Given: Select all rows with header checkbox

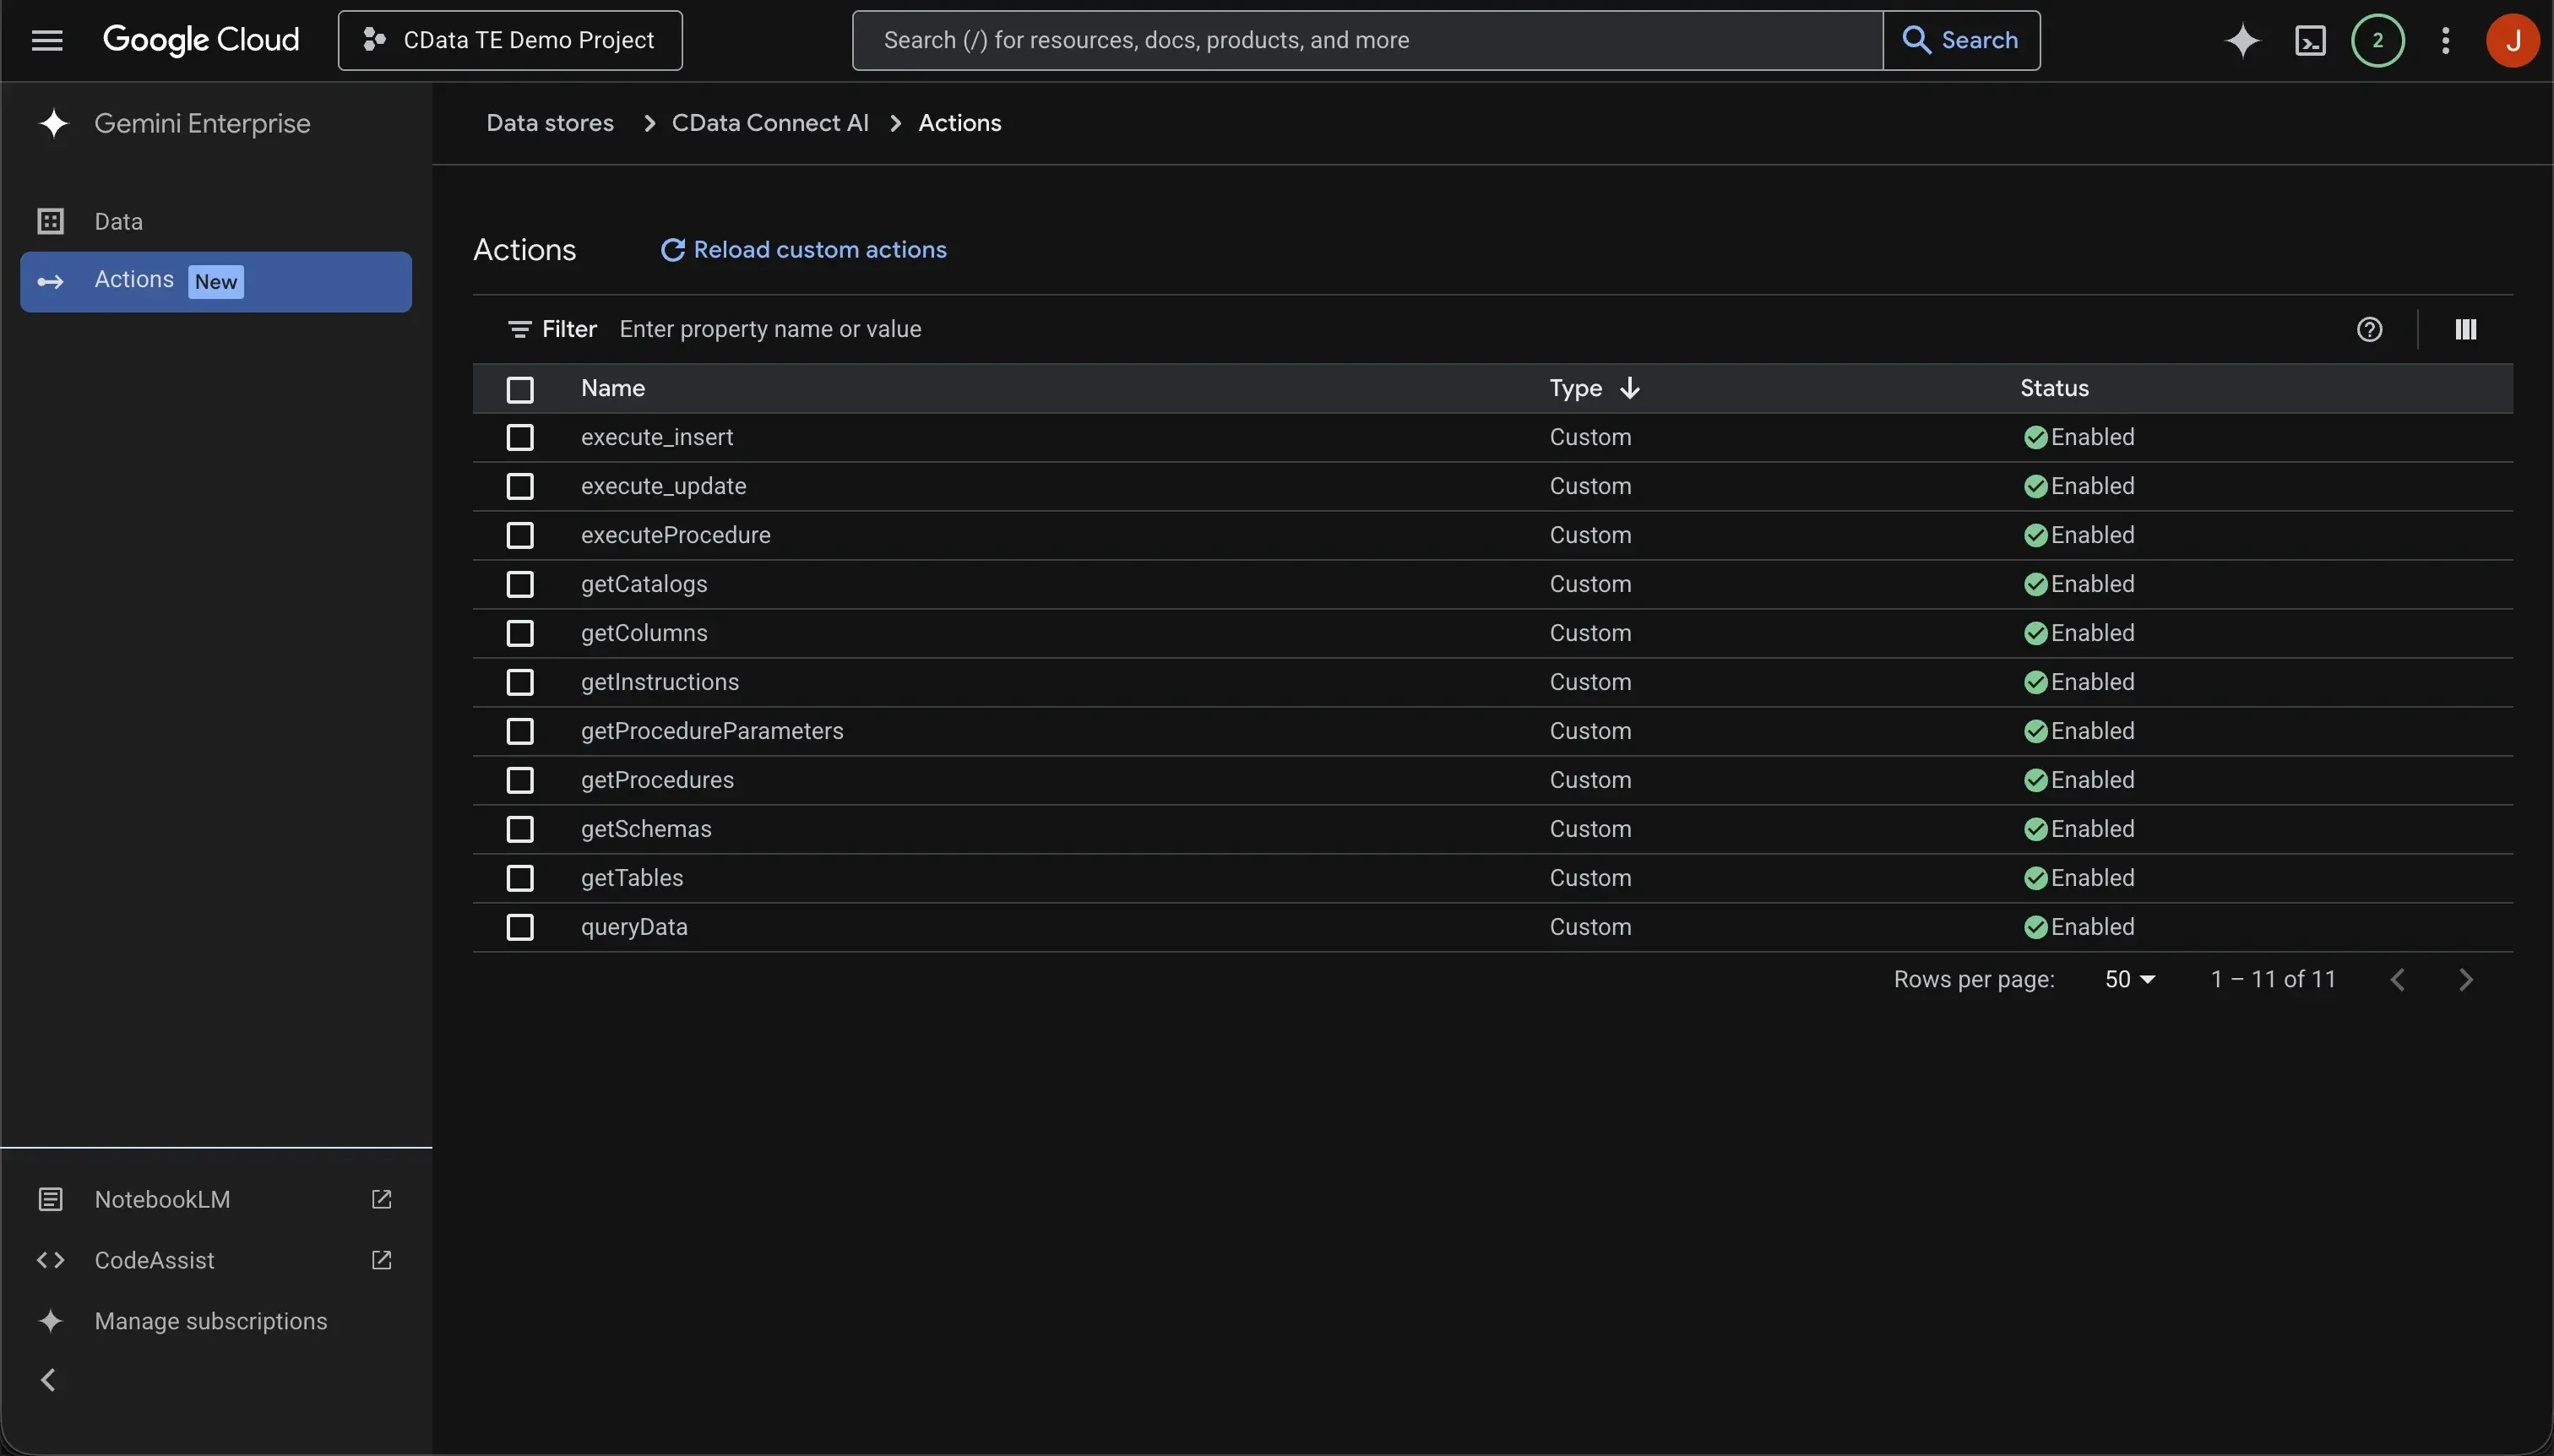Looking at the screenshot, I should [x=520, y=389].
